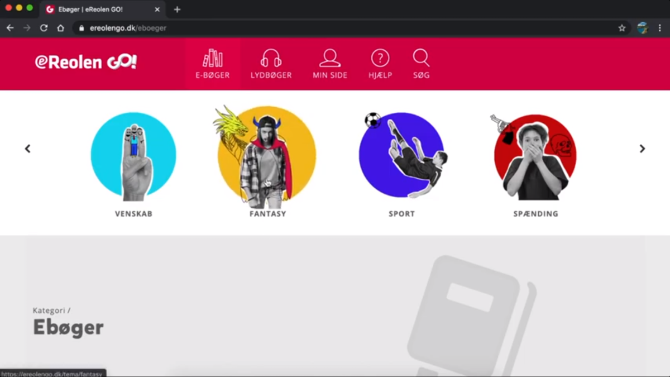Show next themes with right carousel arrow
This screenshot has height=377, width=670.
tap(642, 149)
